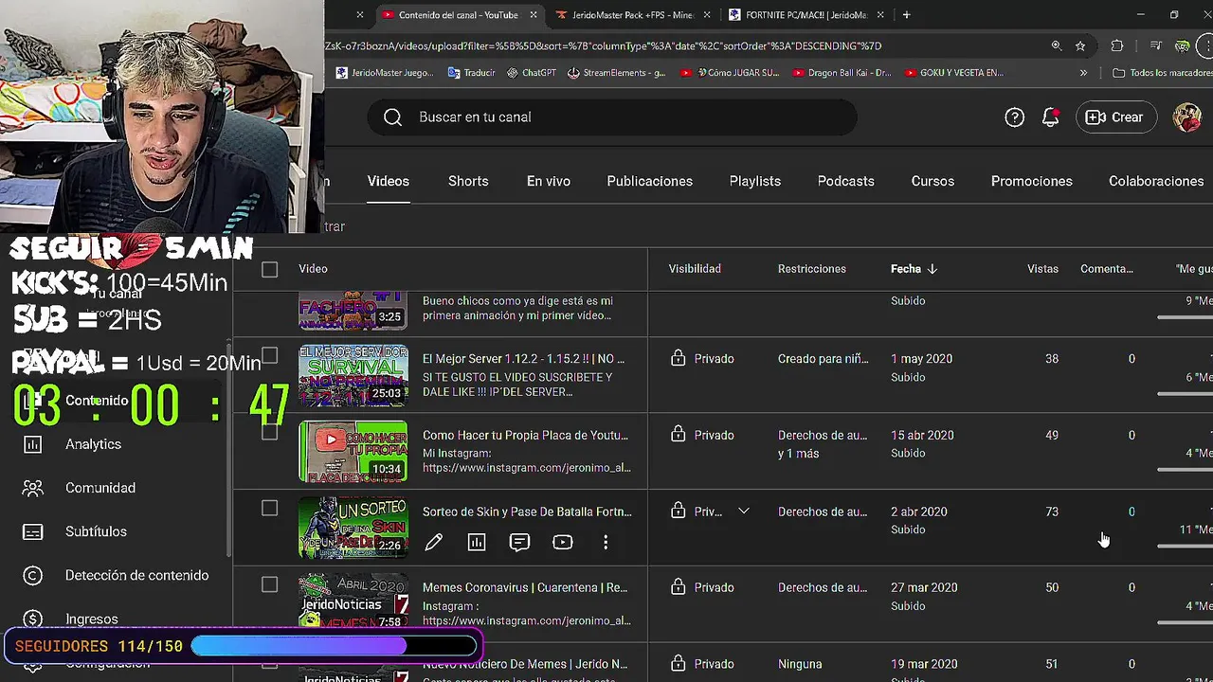Image resolution: width=1213 pixels, height=682 pixels.
Task: Click the comment count on Sorteo de Skin row
Action: [1132, 511]
